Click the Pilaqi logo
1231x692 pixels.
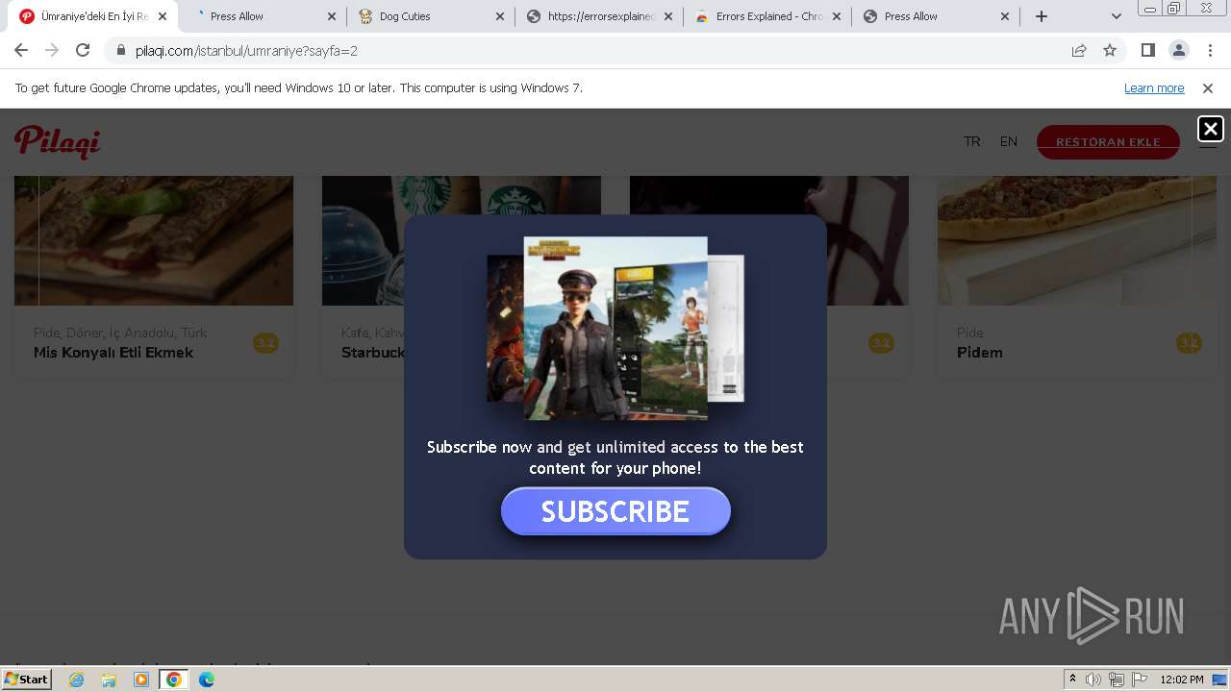58,142
